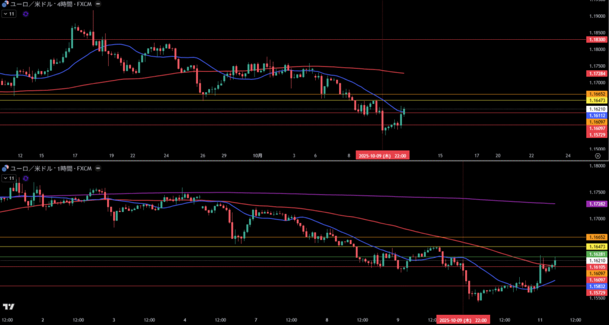Toggle the round minus button beside the 1時間 title
Screen dimensions: 609x325
click(98, 168)
